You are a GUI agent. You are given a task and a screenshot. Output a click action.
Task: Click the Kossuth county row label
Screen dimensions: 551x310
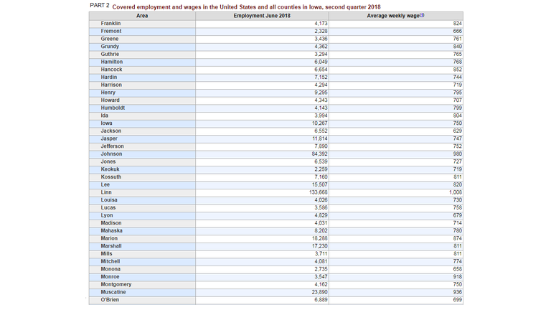click(x=111, y=177)
